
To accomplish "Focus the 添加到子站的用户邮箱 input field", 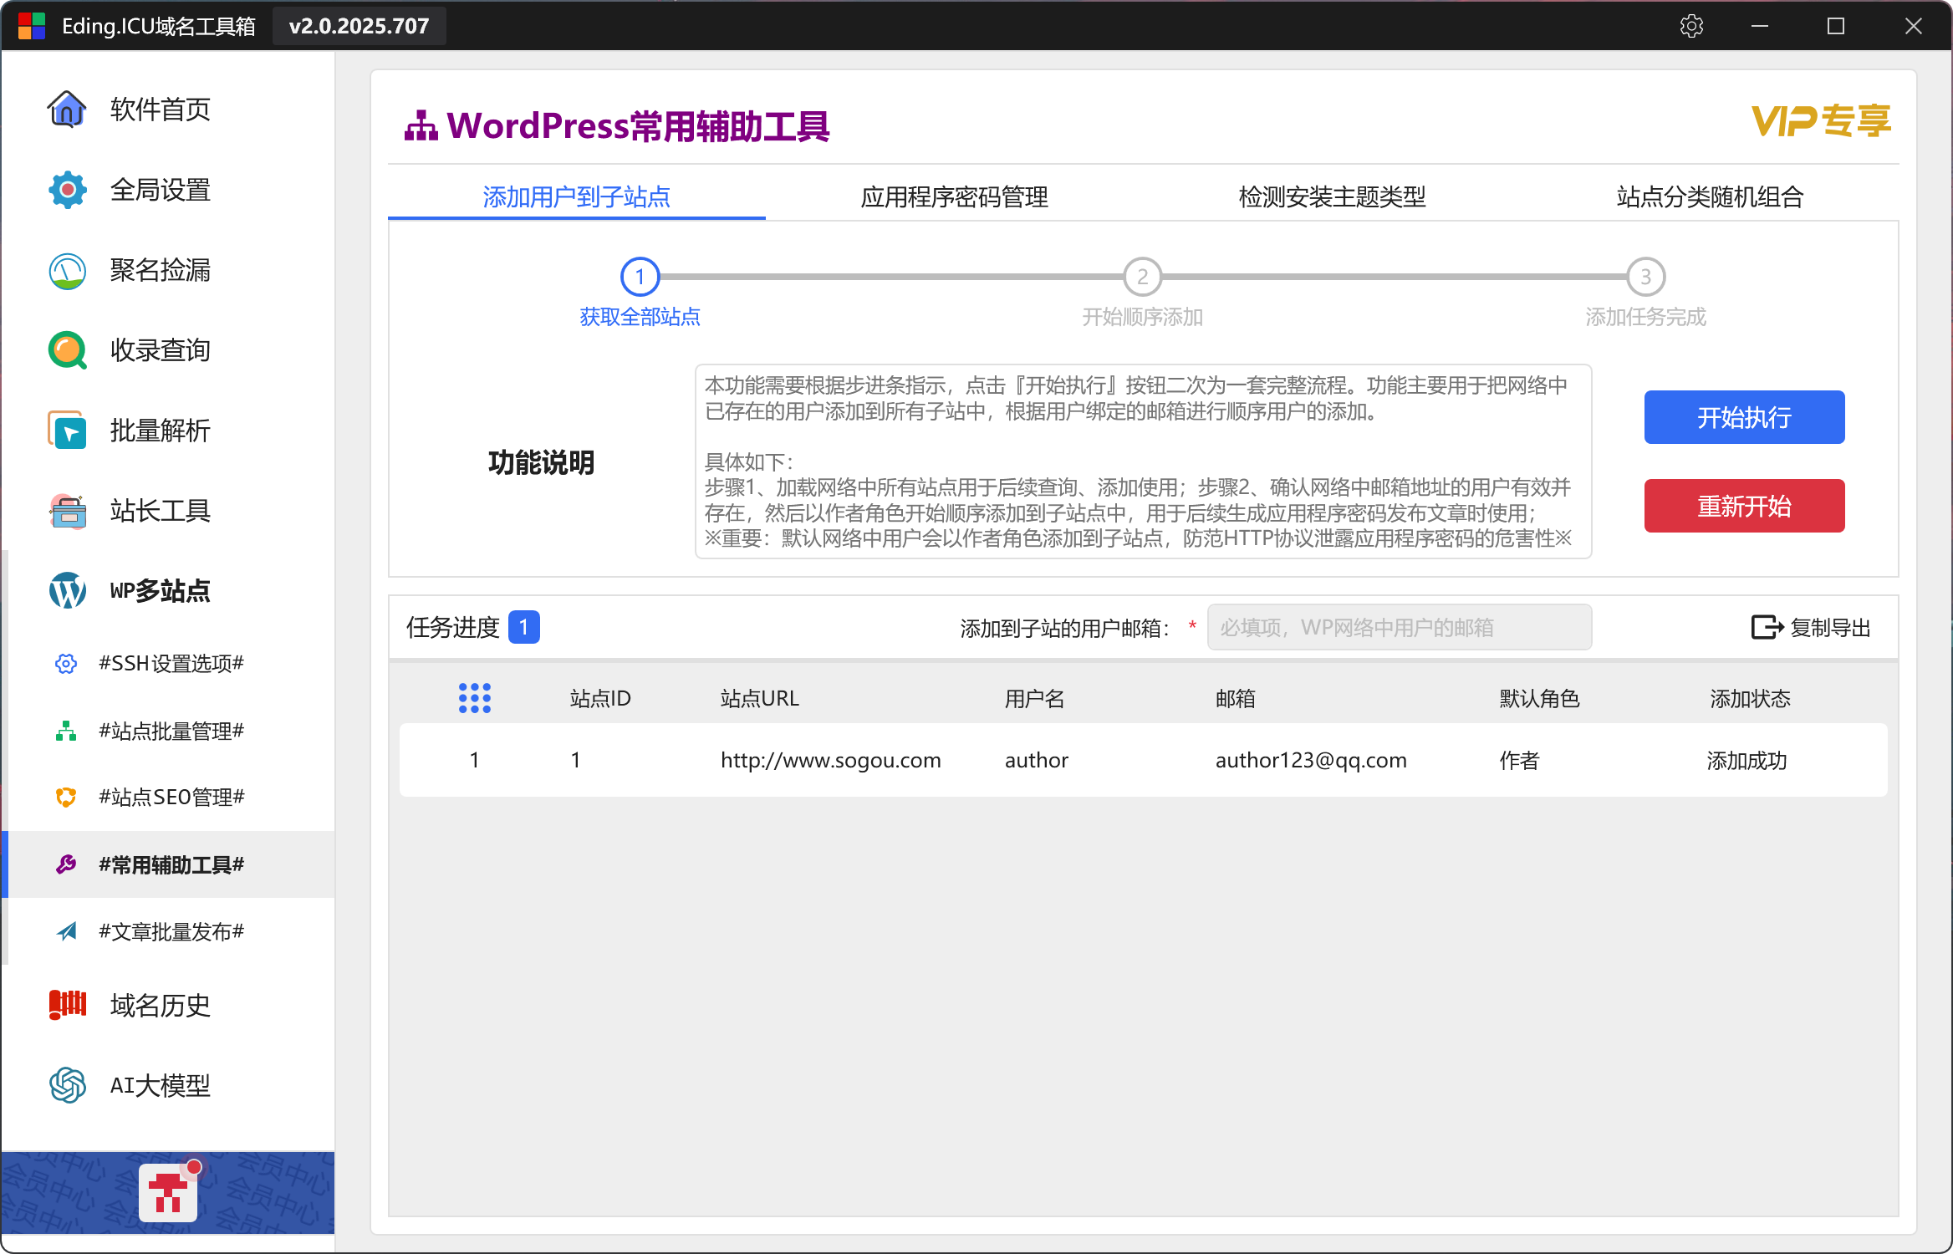I will point(1400,627).
